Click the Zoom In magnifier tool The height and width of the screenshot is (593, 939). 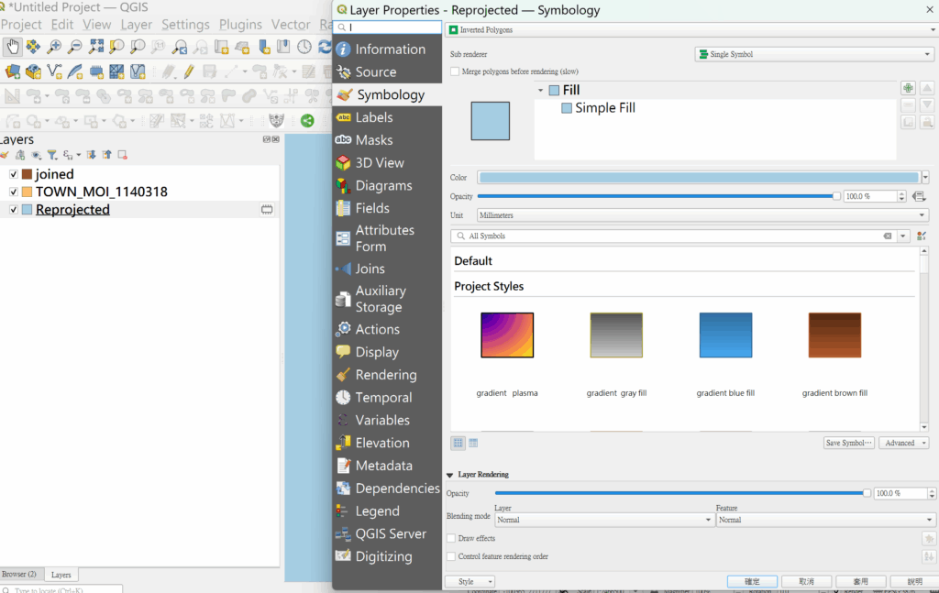point(54,47)
